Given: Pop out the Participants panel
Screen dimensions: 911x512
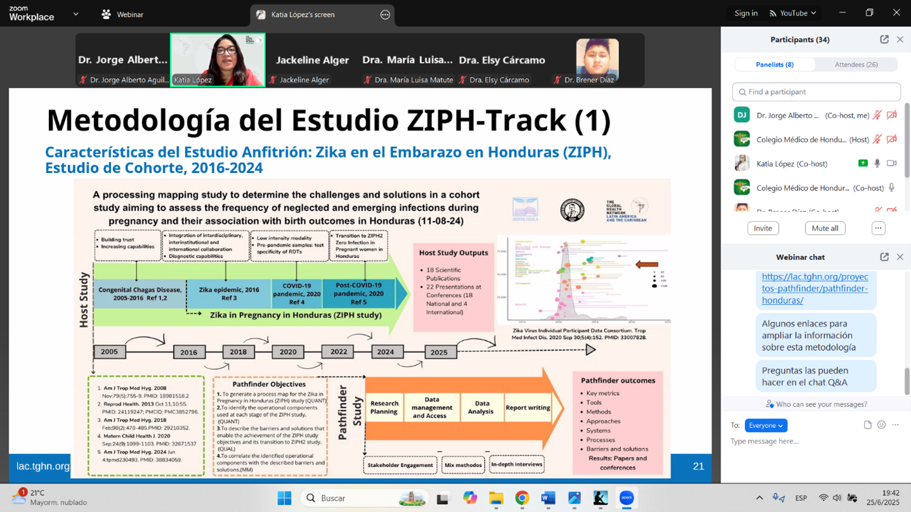Looking at the screenshot, I should (x=884, y=39).
